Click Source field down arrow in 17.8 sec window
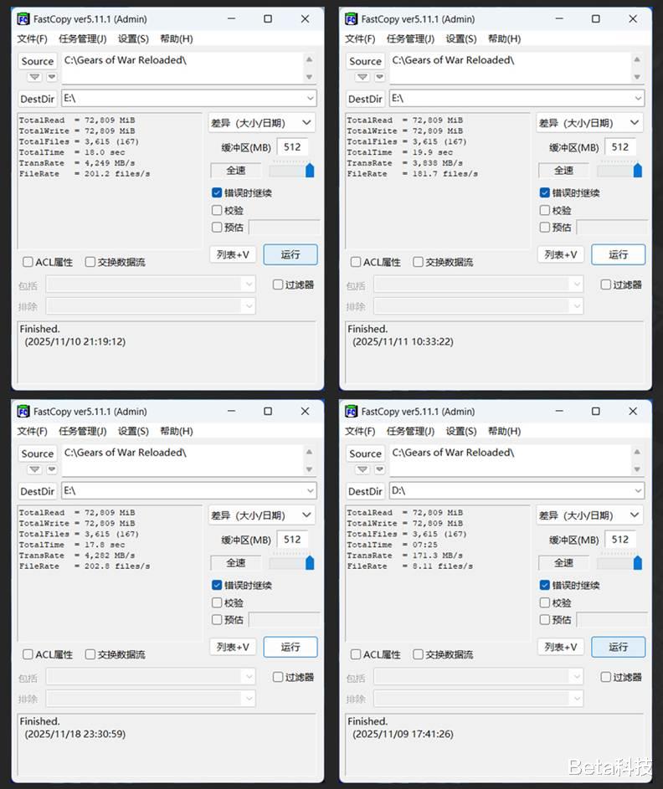 click(x=309, y=469)
